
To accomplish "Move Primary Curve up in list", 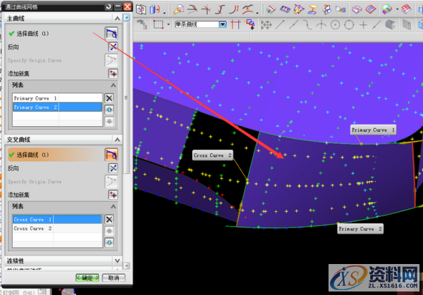I will click(x=109, y=109).
